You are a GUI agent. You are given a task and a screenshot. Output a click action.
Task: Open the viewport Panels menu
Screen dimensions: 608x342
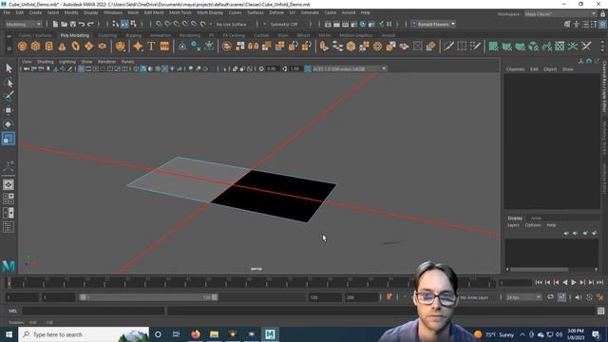coord(127,62)
